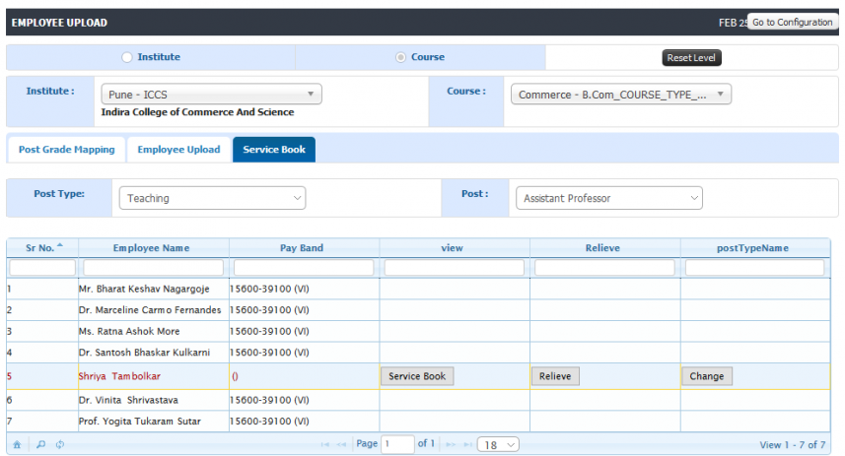This screenshot has width=845, height=456.
Task: Switch to Post Grade Mapping tab
Action: click(66, 150)
